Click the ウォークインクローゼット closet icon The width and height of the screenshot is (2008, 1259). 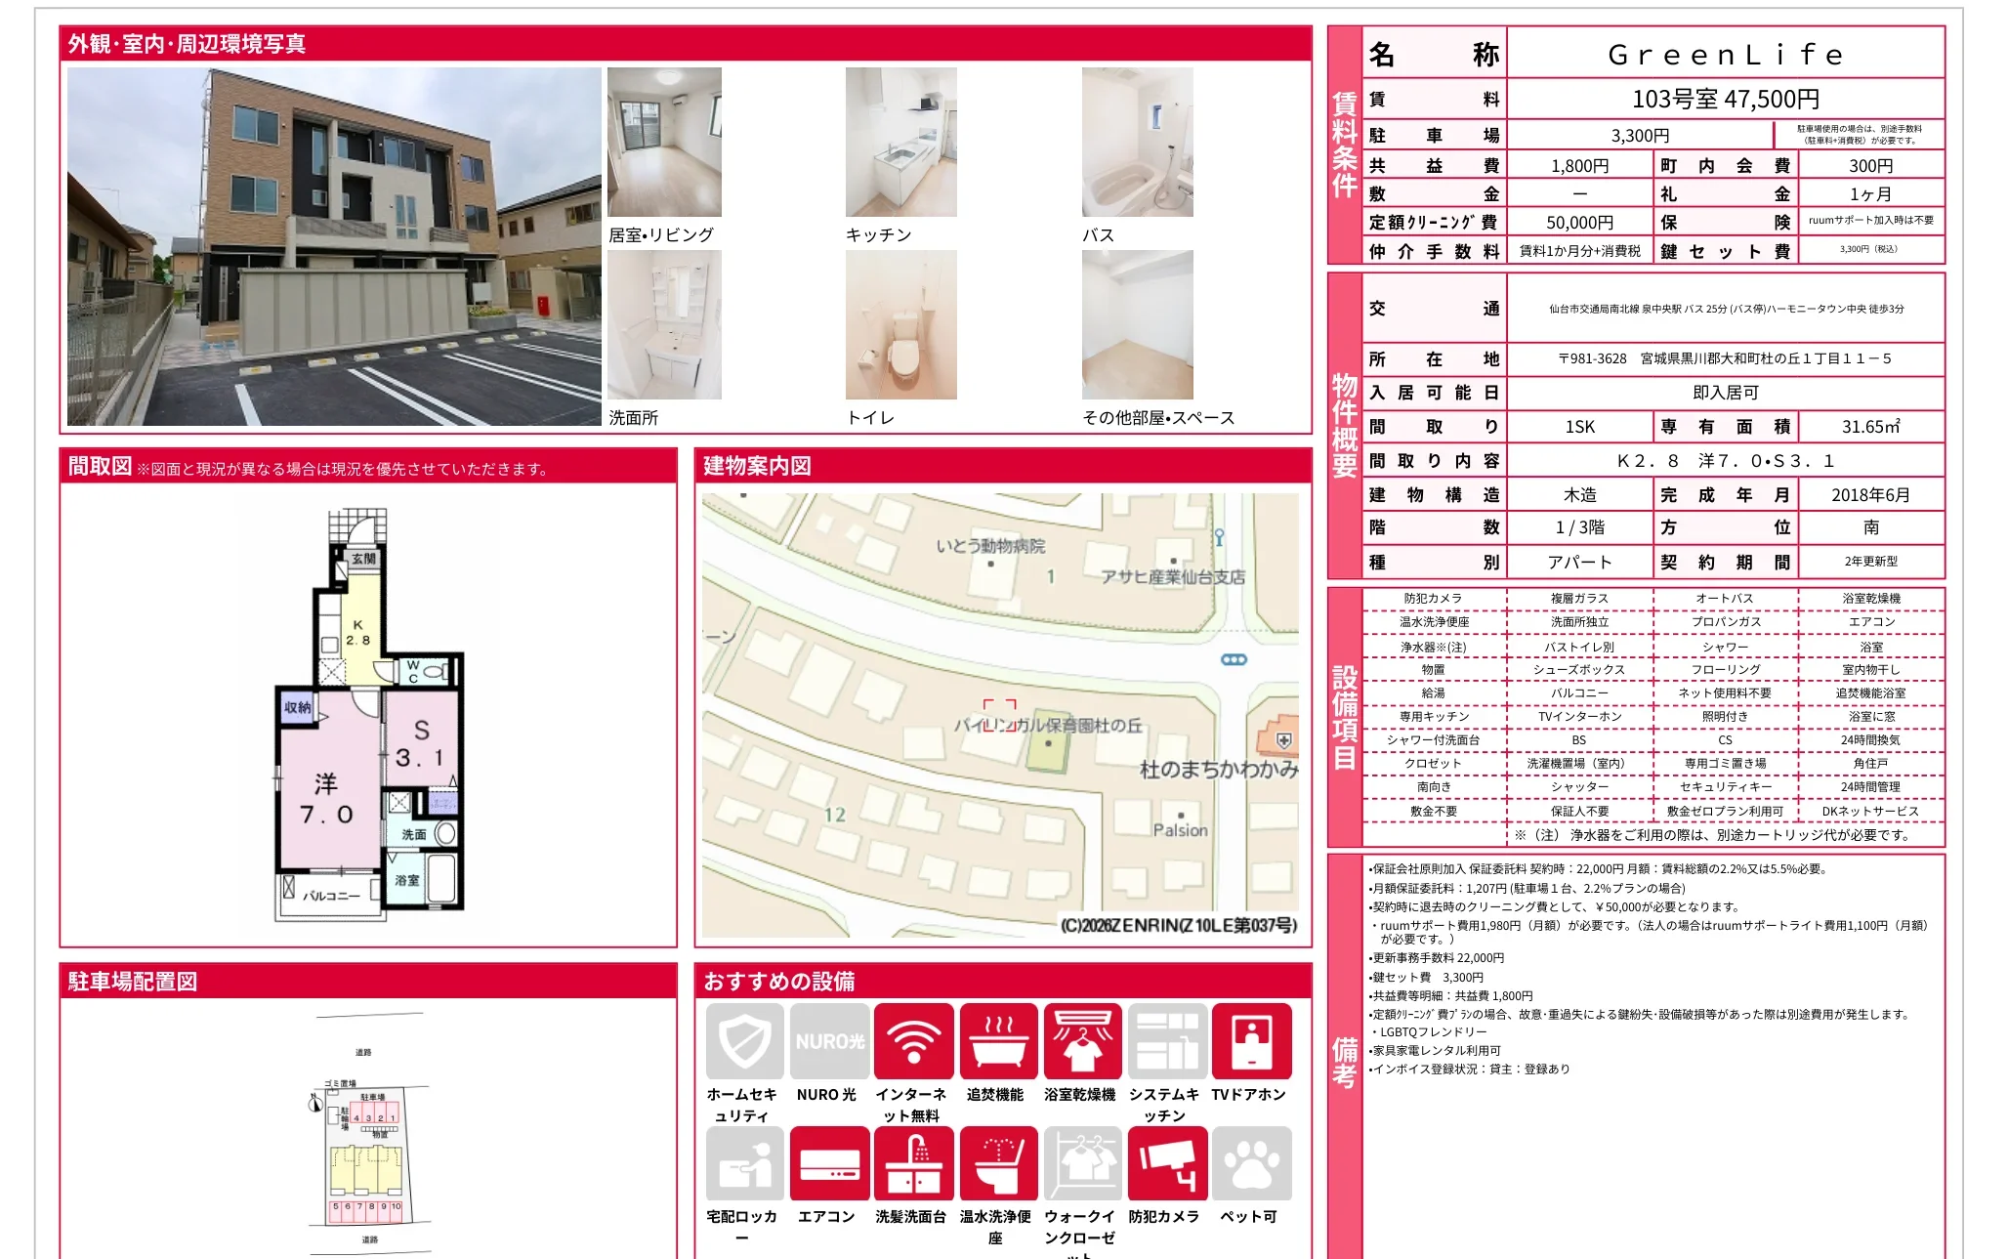(x=1082, y=1163)
